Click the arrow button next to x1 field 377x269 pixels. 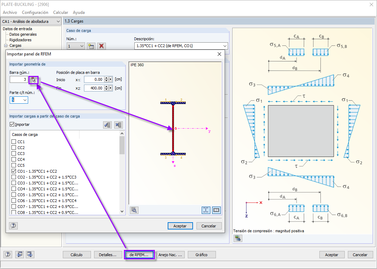[111, 79]
